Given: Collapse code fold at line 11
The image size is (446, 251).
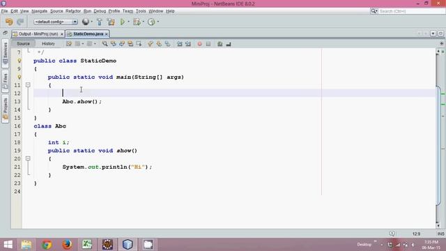Looking at the screenshot, I should 28,85.
